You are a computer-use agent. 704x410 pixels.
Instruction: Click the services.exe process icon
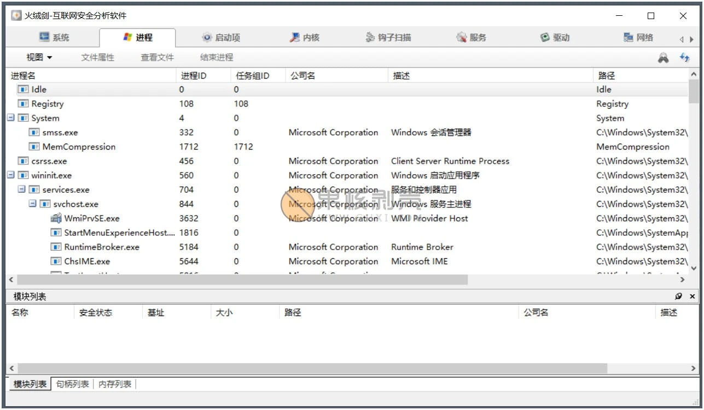[x=34, y=189]
